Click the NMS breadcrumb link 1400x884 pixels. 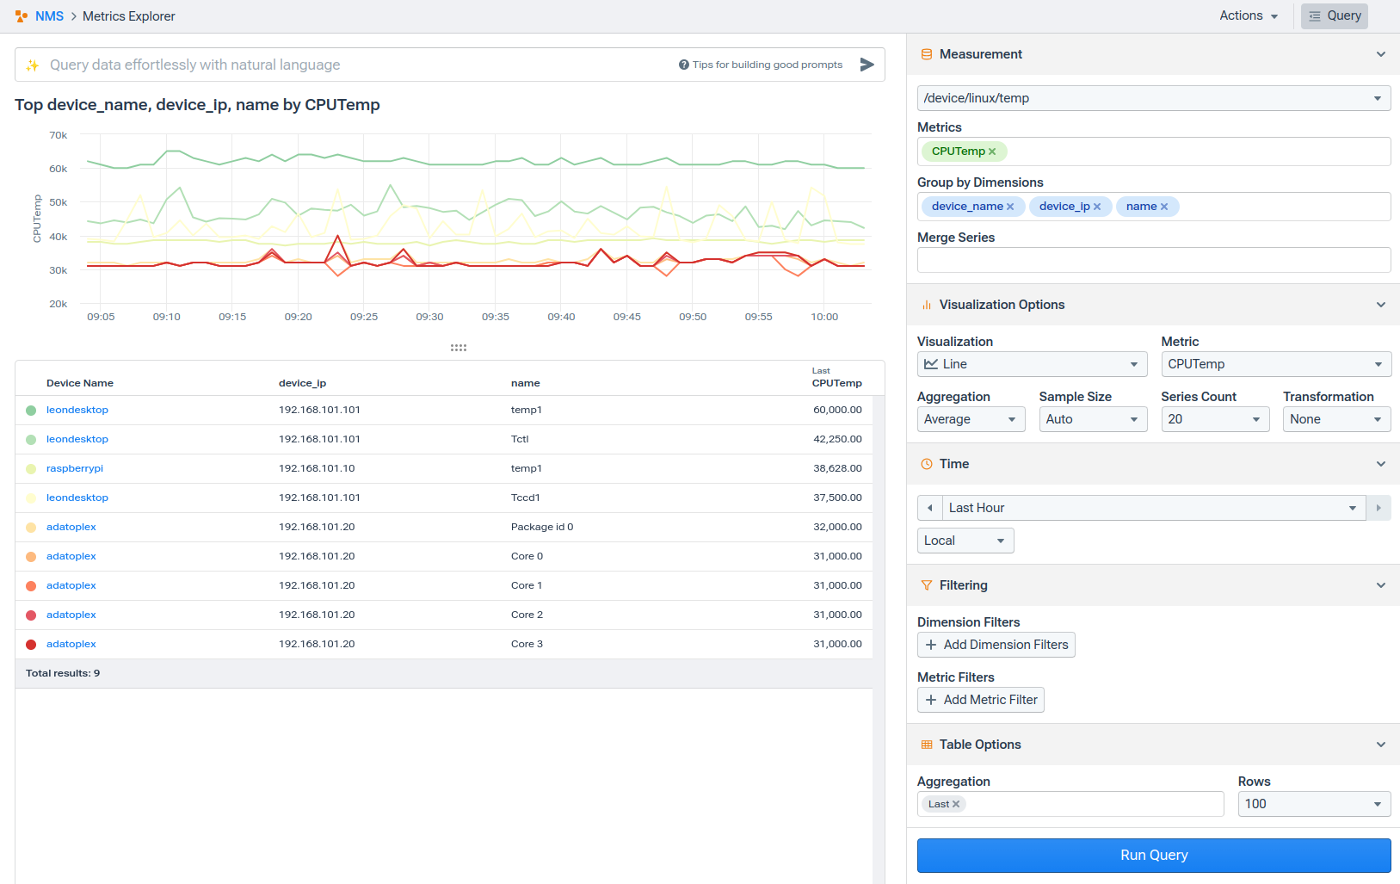49,16
